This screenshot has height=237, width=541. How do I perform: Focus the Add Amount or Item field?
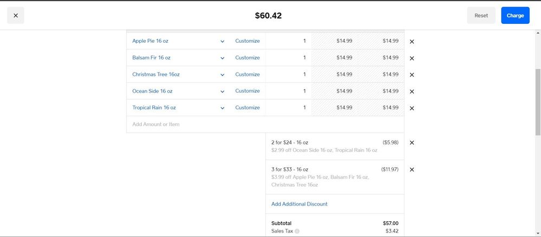point(265,124)
